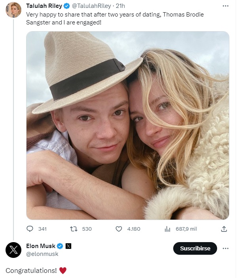244x278 pixels.
Task: Click Talulah Riley's verified badge
Action: 67,6
